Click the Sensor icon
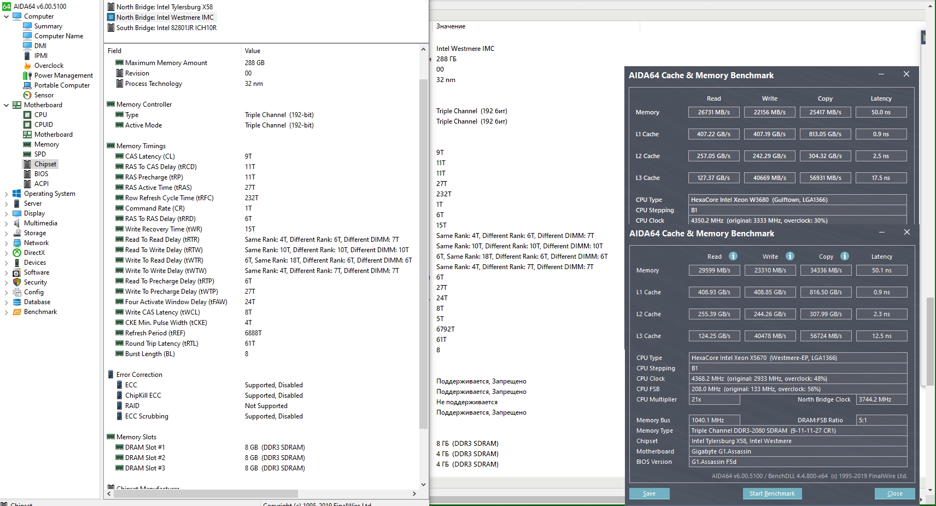Viewport: 936px width, 506px height. (x=27, y=95)
